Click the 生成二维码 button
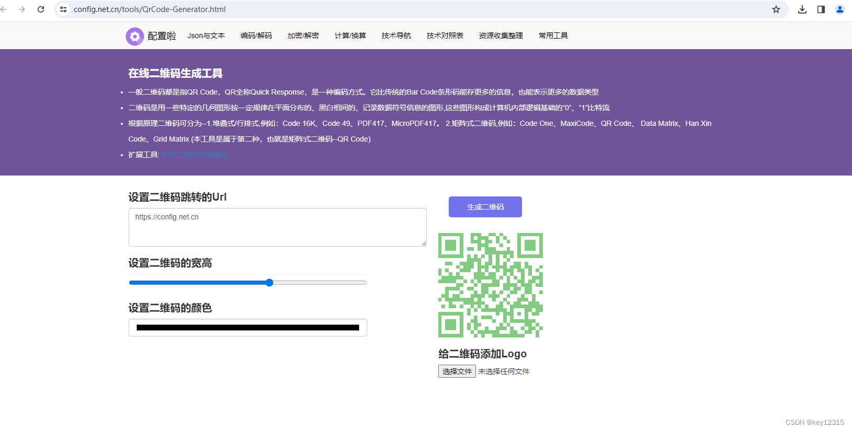The height and width of the screenshot is (431, 852). click(485, 207)
